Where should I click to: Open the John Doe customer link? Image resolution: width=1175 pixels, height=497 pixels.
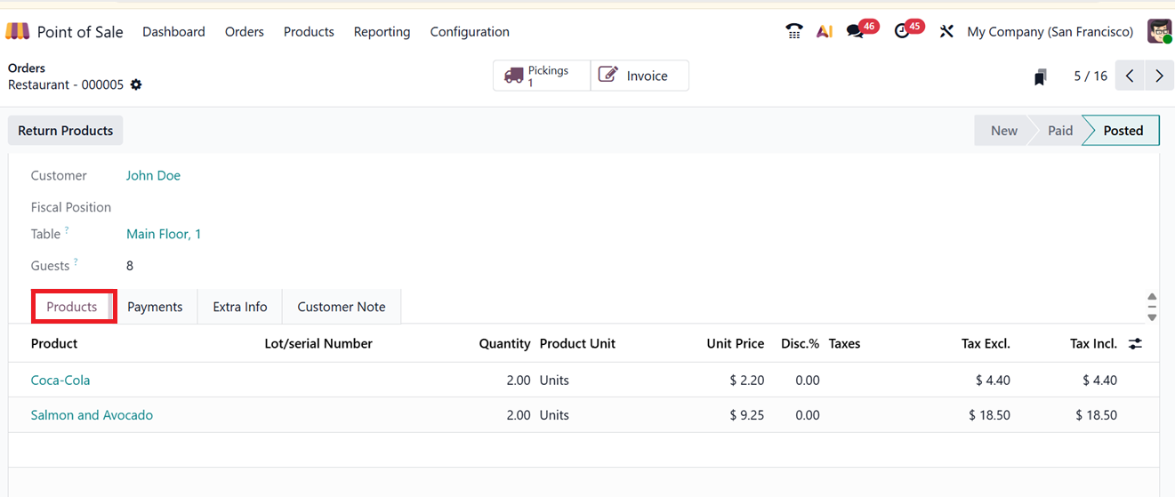pos(153,175)
